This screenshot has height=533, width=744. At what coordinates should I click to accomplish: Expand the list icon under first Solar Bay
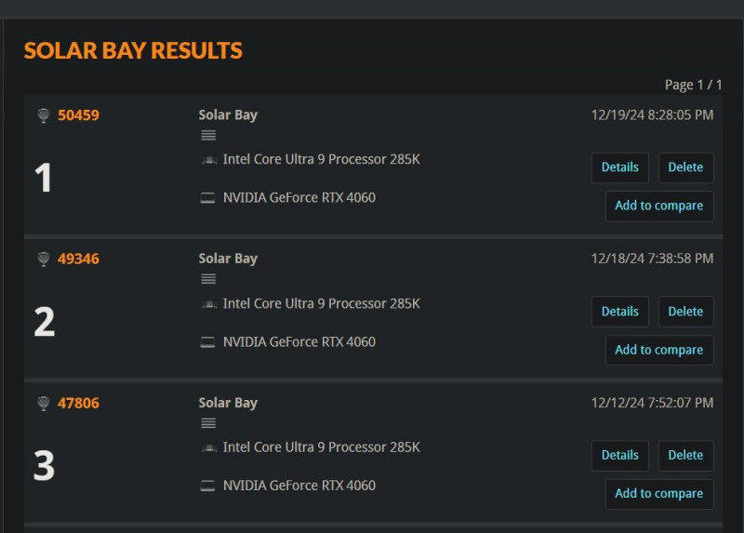tap(208, 135)
